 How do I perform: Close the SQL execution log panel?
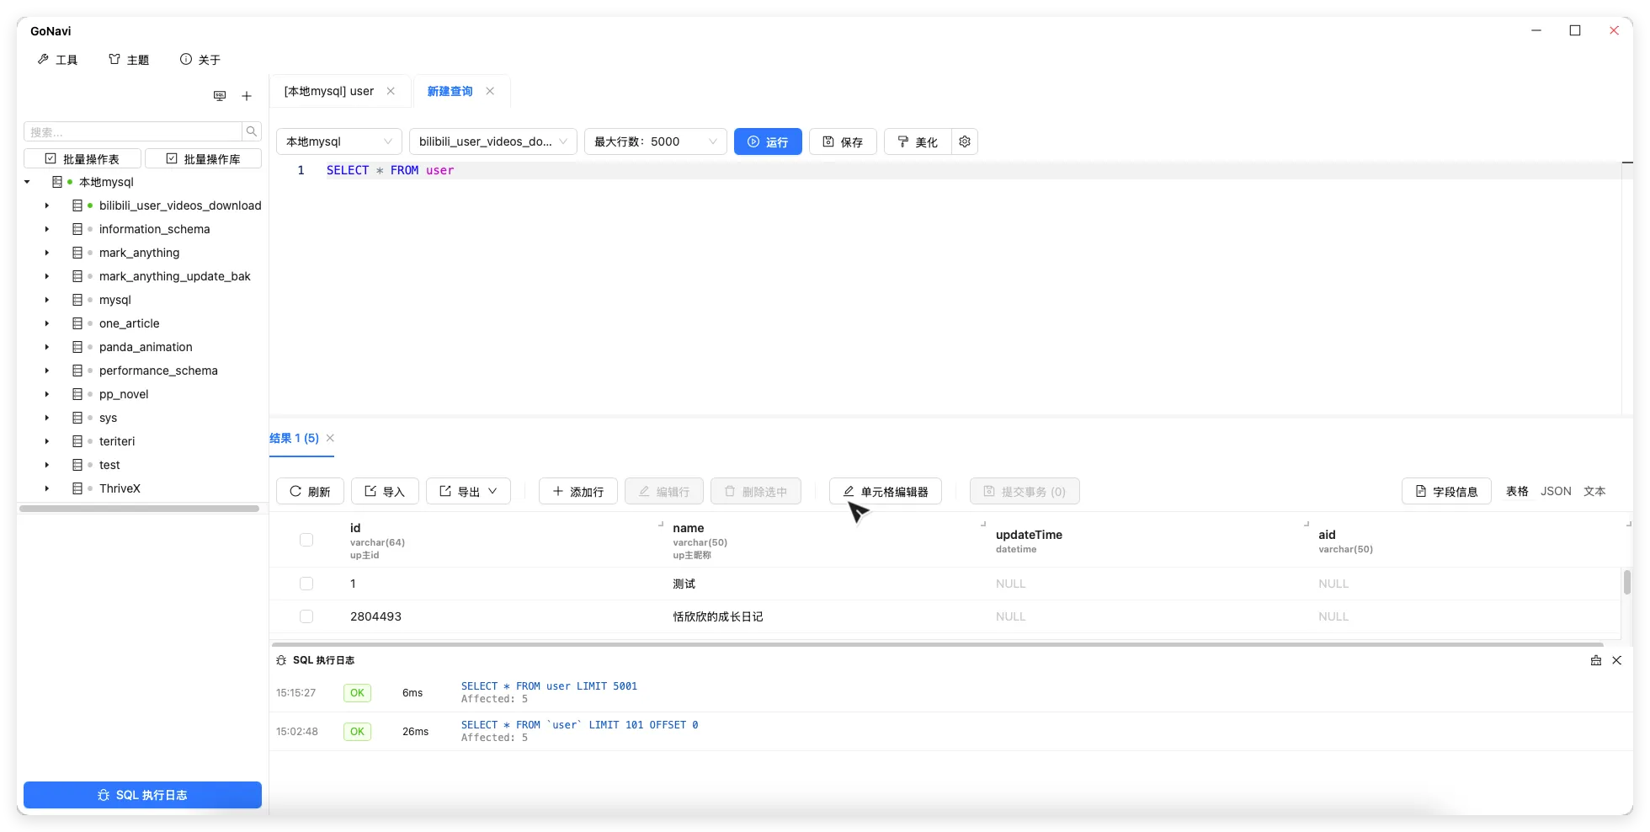click(x=1616, y=660)
